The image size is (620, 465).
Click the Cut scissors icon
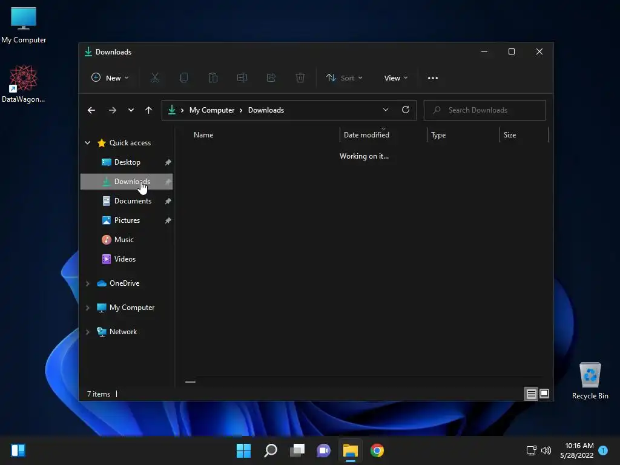tap(155, 78)
